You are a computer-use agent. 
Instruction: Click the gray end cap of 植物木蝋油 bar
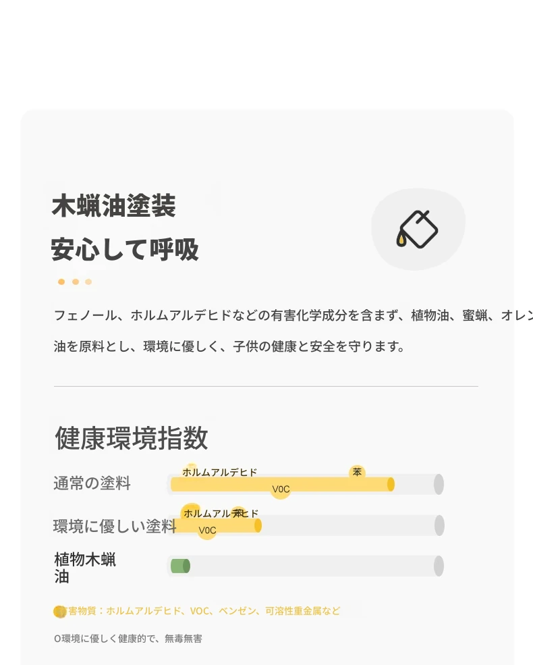439,566
